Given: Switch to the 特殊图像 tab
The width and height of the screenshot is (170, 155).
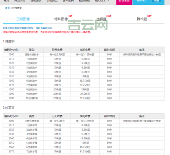Looking at the screenshot, I should pyautogui.click(x=61, y=19).
